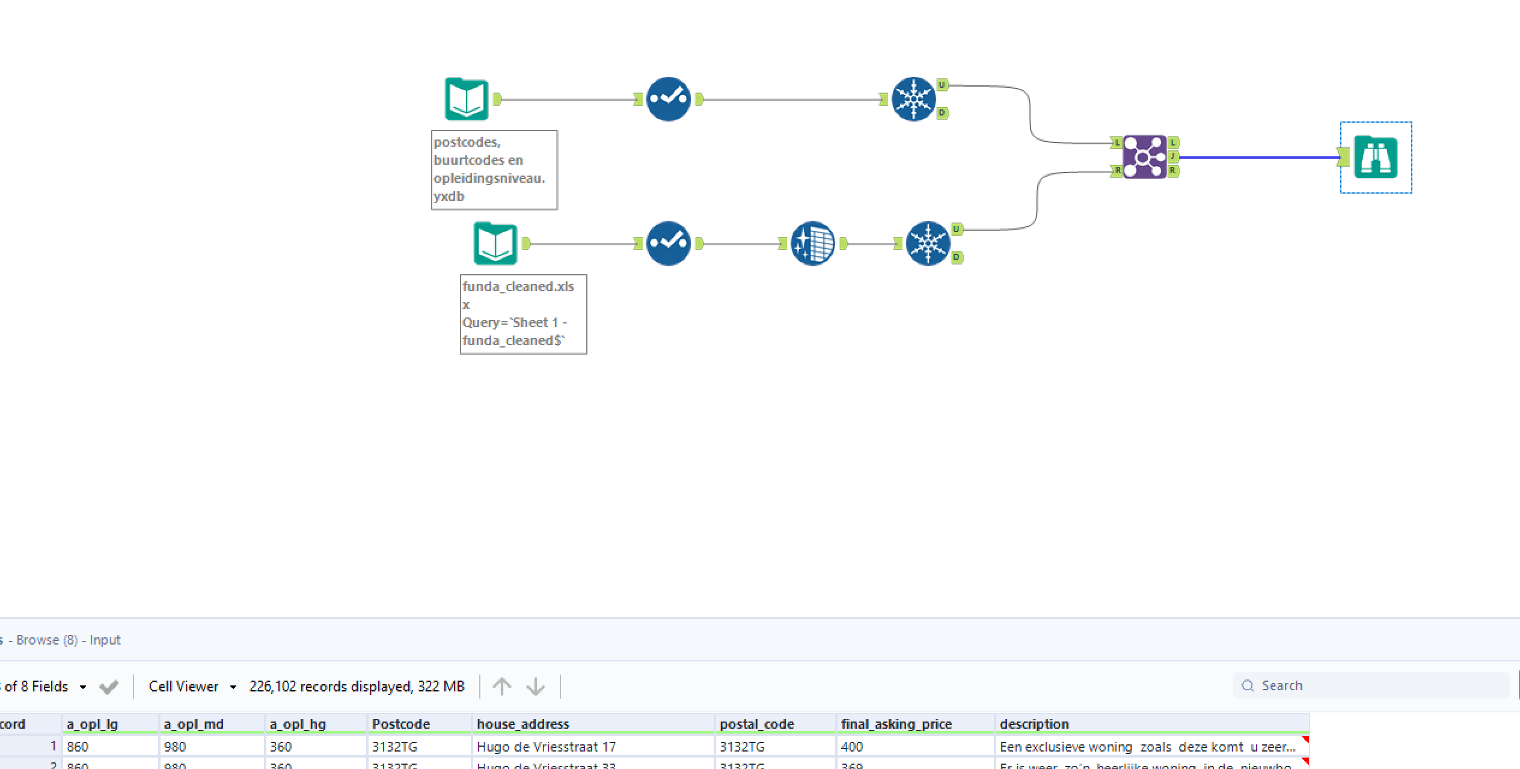The image size is (1520, 769).
Task: Click the upper Select tool node
Action: point(668,99)
